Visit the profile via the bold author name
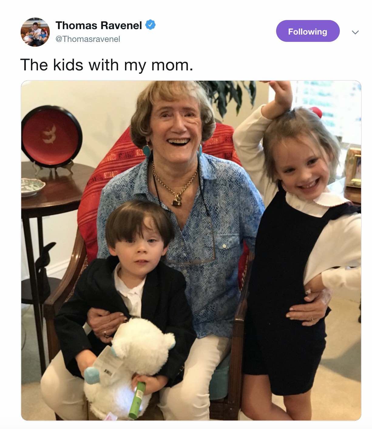Viewport: 372px width, 429px height. [x=99, y=25]
